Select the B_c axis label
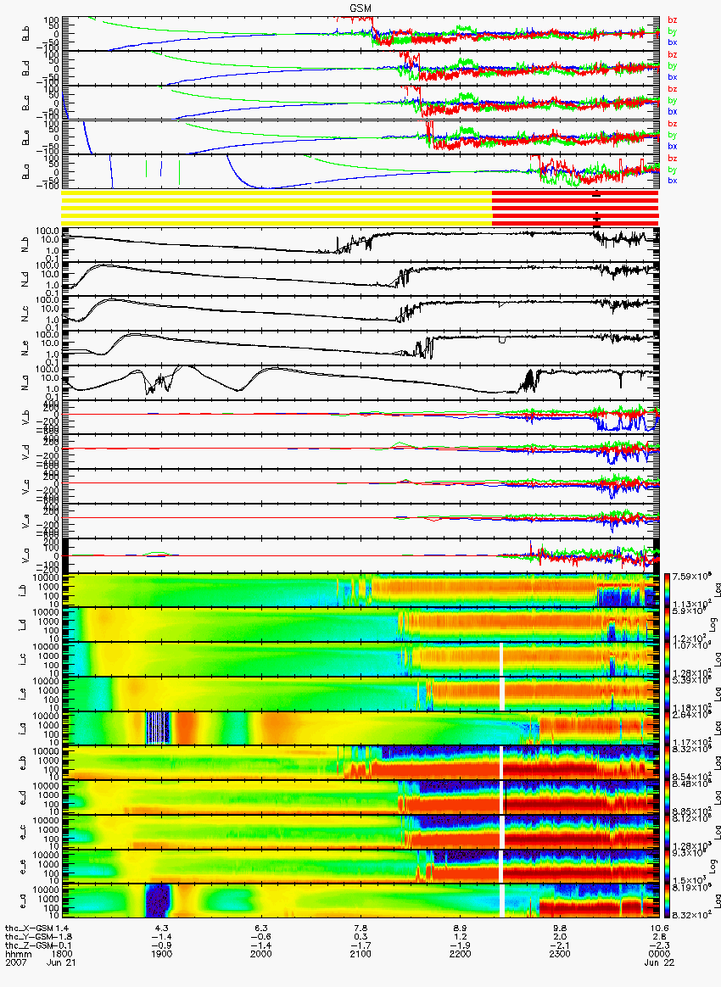Viewport: 721px width, 987px height. point(25,103)
